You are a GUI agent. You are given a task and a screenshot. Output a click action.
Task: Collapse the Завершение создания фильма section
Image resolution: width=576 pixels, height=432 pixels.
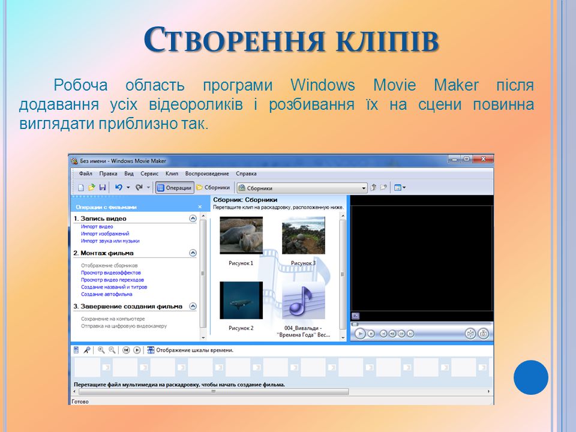tap(193, 306)
